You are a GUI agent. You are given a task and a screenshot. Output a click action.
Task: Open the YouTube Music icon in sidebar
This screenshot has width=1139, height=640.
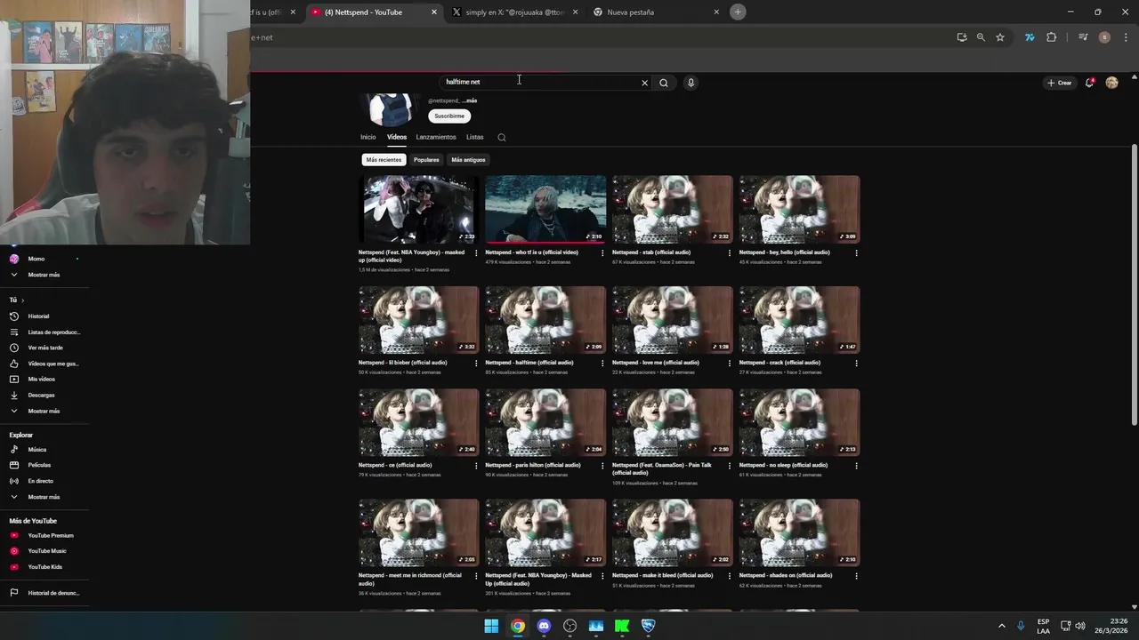pyautogui.click(x=14, y=551)
